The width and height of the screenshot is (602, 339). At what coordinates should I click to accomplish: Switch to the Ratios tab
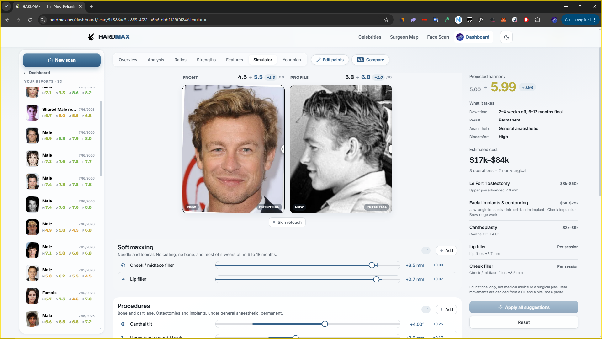pos(180,60)
